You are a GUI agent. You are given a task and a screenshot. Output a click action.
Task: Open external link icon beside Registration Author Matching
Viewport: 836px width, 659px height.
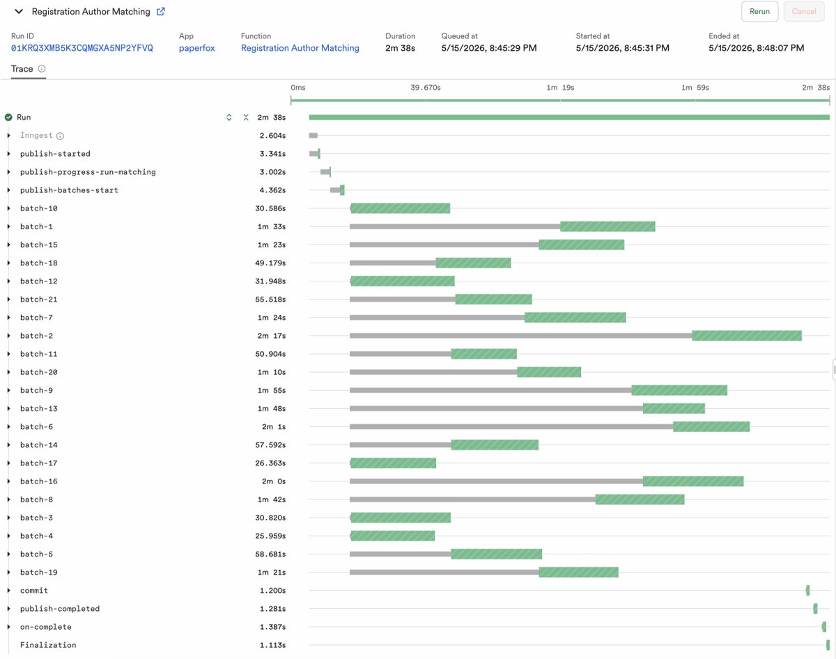point(161,12)
